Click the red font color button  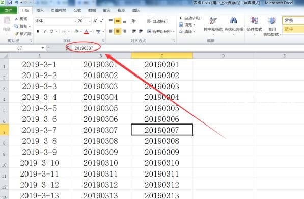(x=87, y=31)
